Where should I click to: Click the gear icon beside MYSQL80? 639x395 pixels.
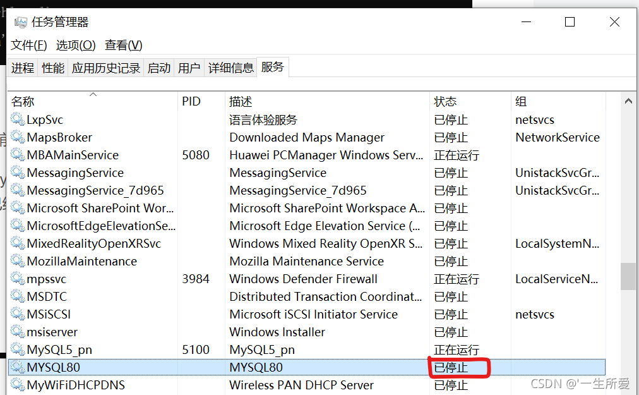(x=18, y=367)
